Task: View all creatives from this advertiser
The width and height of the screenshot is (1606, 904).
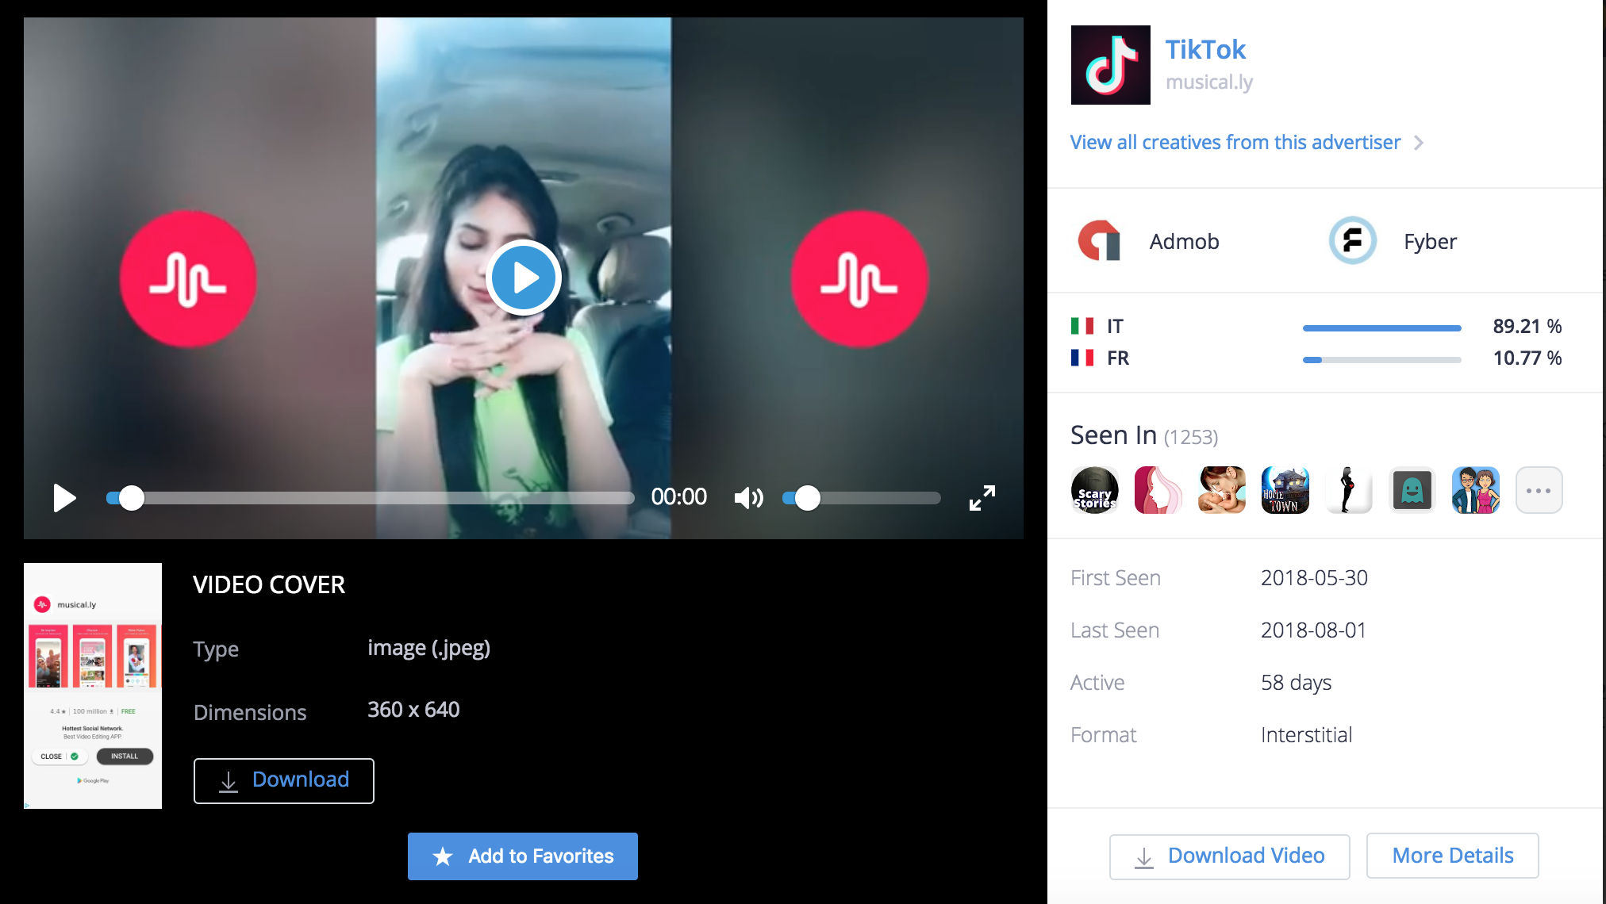Action: point(1235,143)
